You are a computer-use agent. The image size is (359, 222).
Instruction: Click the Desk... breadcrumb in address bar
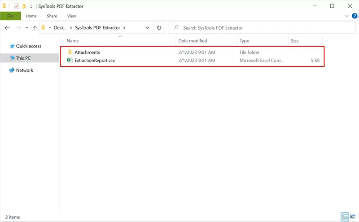pos(61,28)
